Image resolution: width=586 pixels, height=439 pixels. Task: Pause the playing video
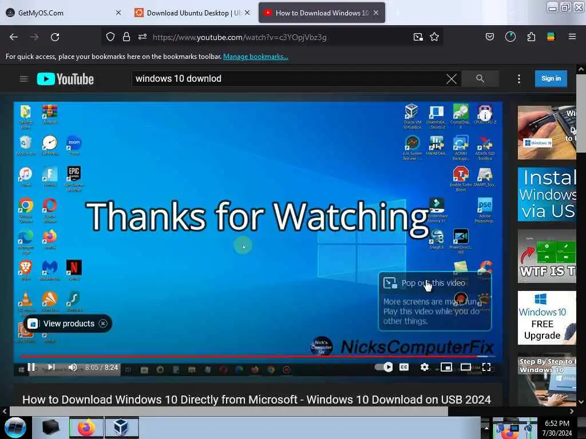(x=31, y=368)
